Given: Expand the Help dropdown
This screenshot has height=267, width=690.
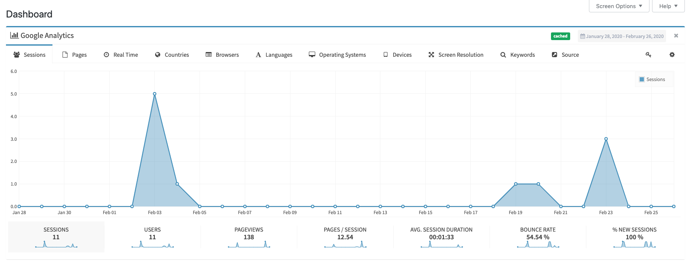Looking at the screenshot, I should point(668,6).
